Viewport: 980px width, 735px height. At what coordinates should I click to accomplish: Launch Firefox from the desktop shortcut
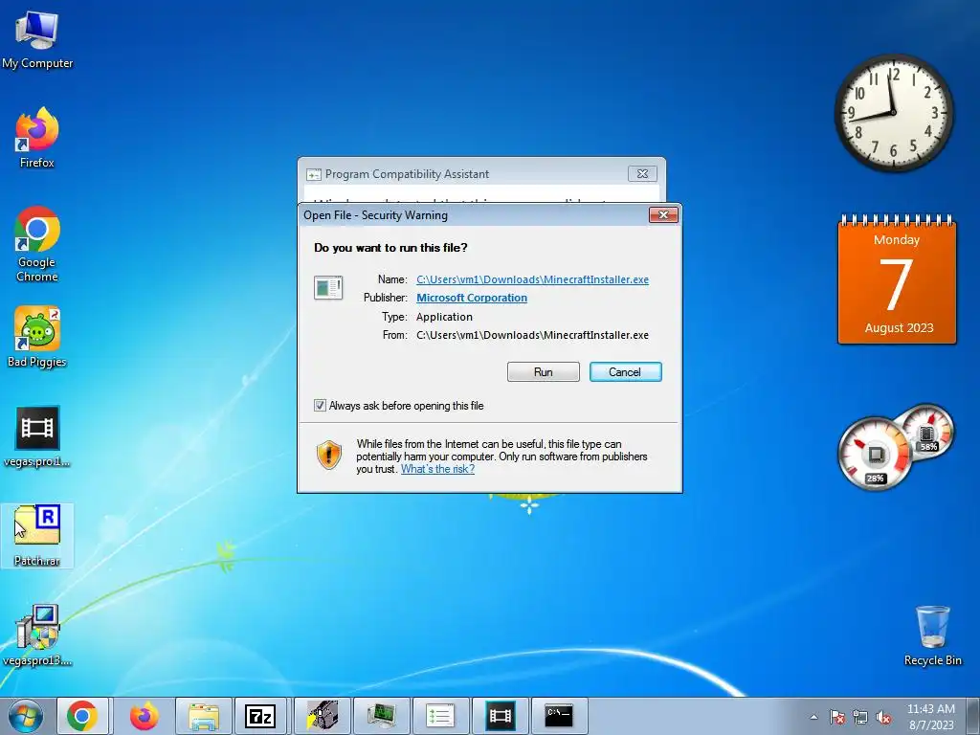click(x=37, y=138)
